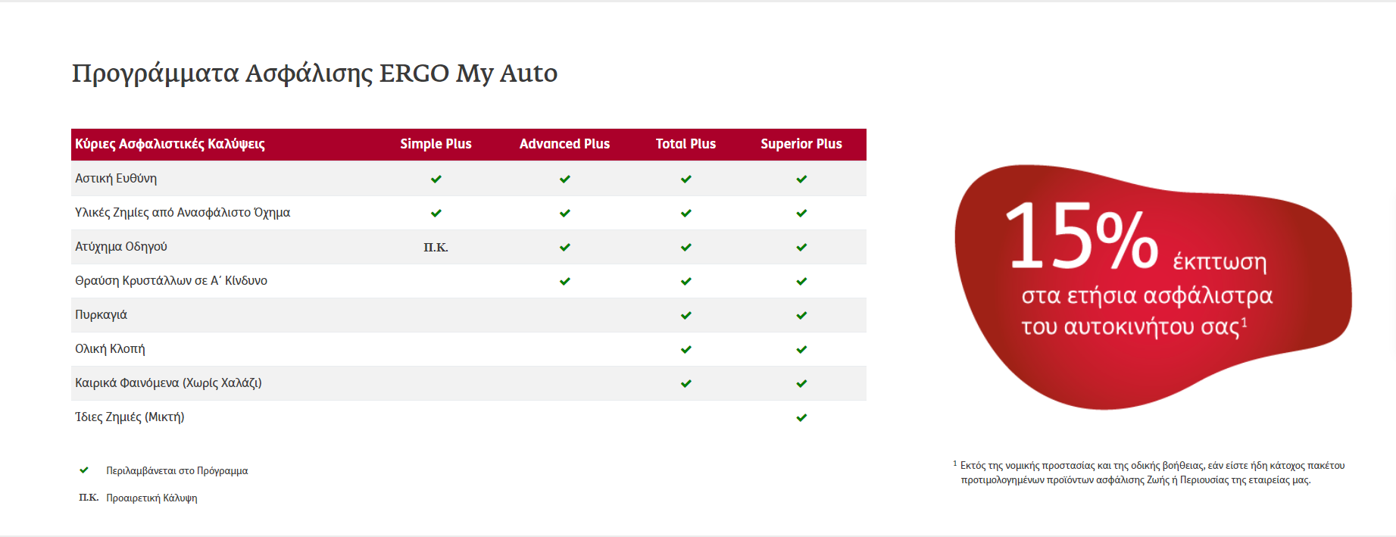The image size is (1396, 537).
Task: Click the Πυρκαγιά row label
Action: click(101, 315)
